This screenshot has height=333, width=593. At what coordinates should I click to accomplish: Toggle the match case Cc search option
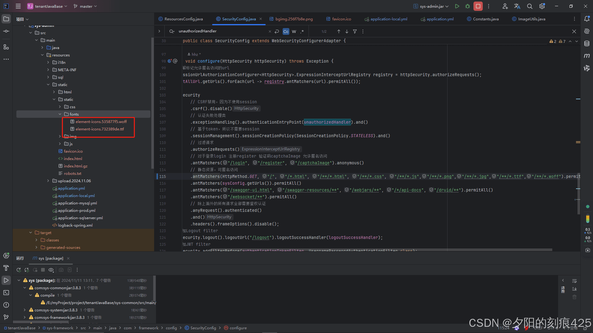coord(286,31)
